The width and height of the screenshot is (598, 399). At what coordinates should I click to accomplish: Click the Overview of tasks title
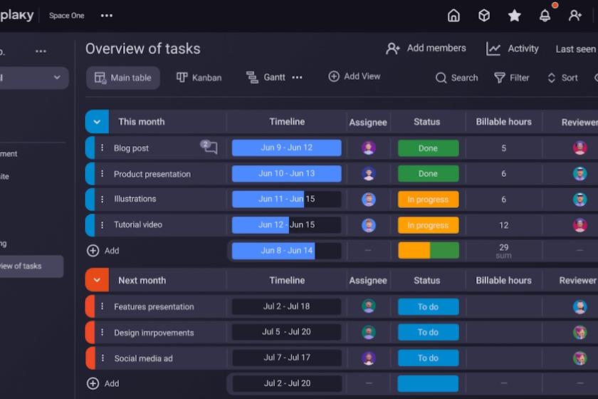click(x=143, y=49)
